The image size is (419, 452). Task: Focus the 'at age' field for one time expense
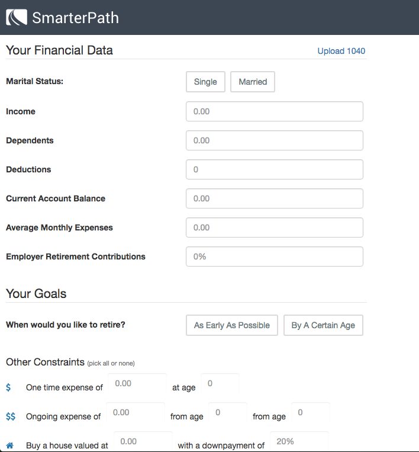(x=220, y=383)
